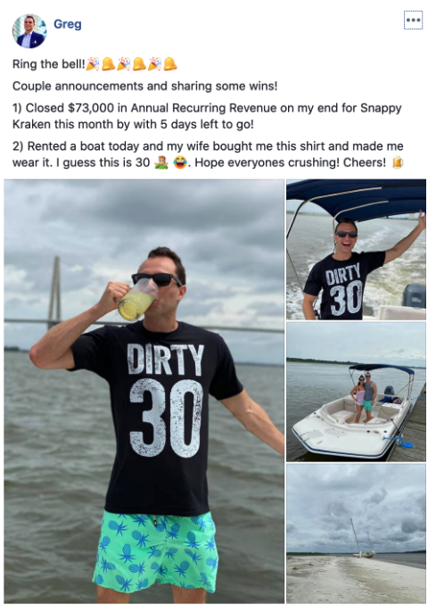The height and width of the screenshot is (613, 436).
Task: Click the outboard motor in top-right photo
Action: [x=414, y=295]
